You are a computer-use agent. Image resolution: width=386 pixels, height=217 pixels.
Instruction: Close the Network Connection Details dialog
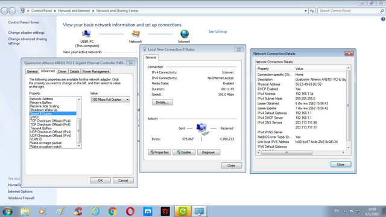(x=341, y=165)
